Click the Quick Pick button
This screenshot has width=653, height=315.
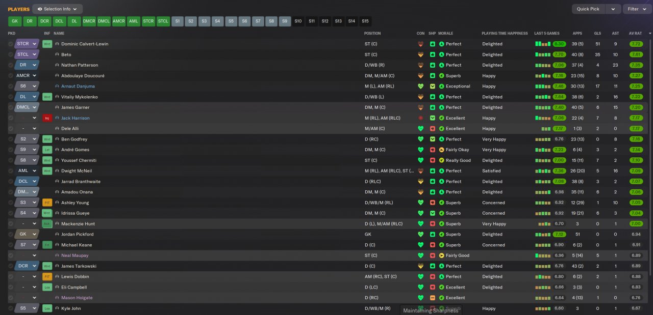point(588,9)
